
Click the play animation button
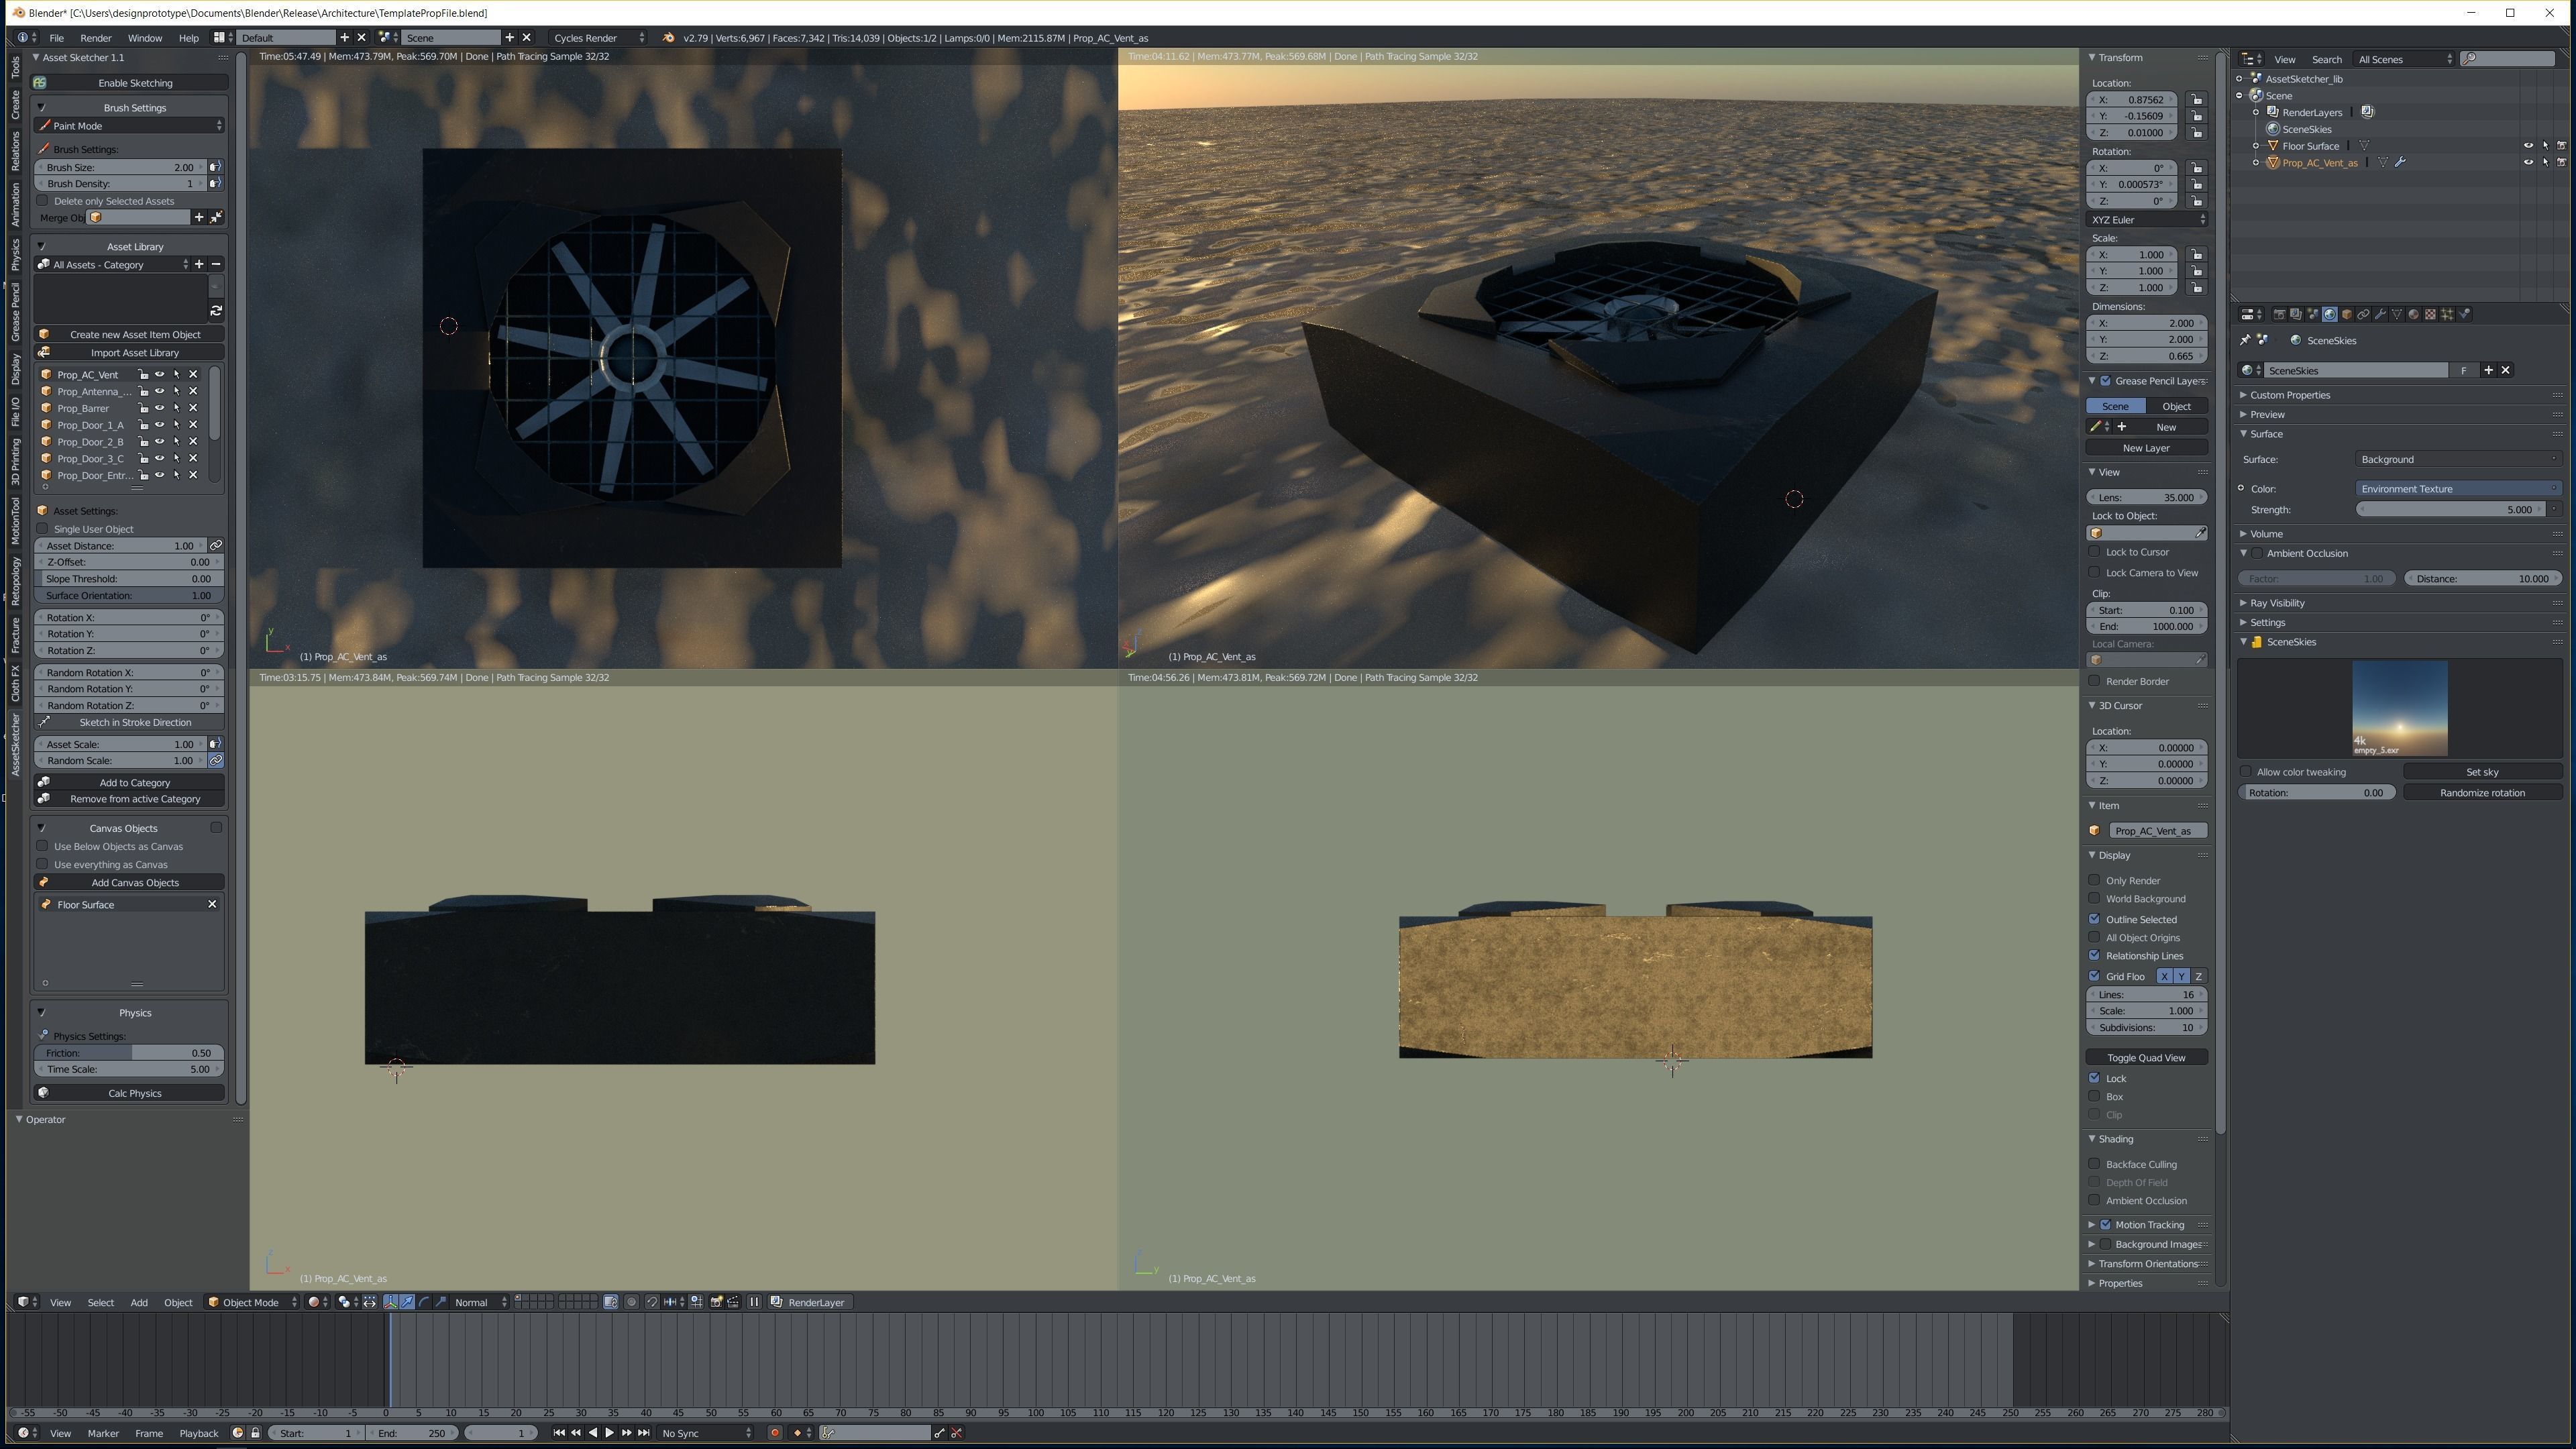[609, 1433]
